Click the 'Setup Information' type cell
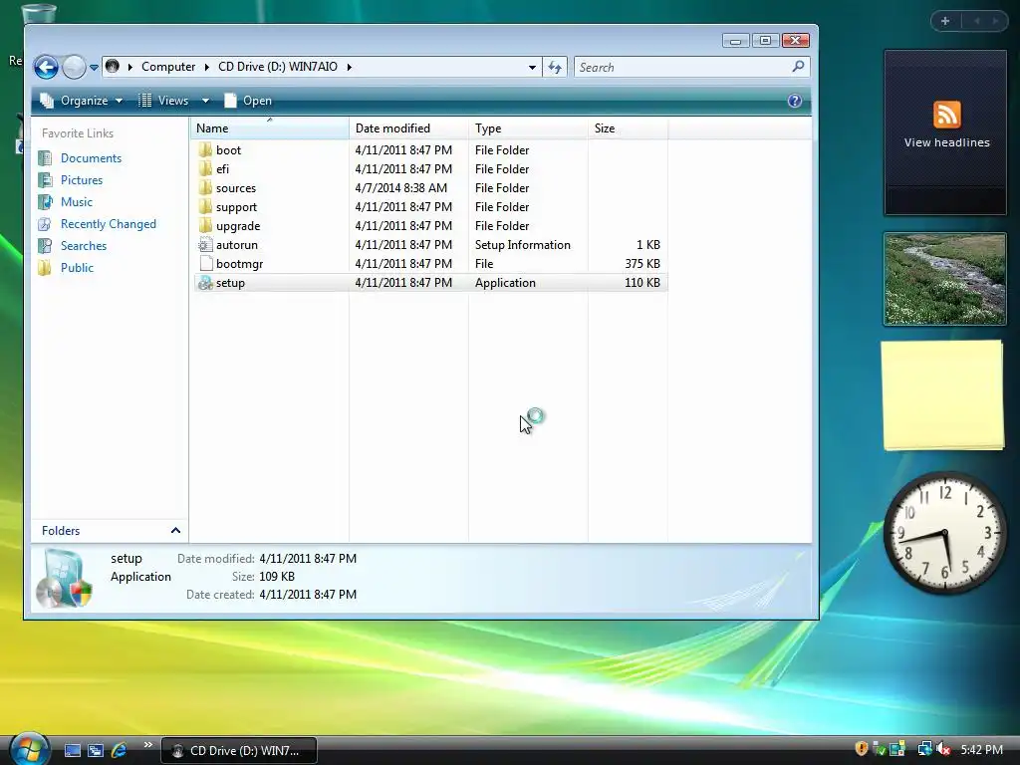 tap(522, 245)
